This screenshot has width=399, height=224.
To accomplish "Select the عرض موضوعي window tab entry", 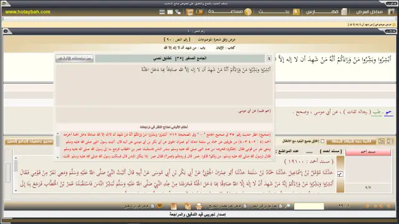I will (372, 24).
